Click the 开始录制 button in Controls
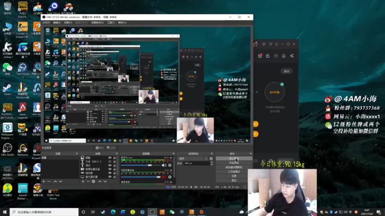This screenshot has width=385, height=216. 234,163
